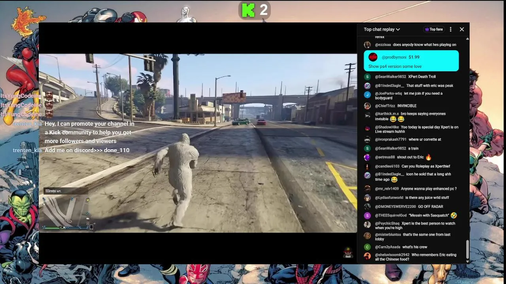Click the username @candles6103
Screen dimensions: 506x284
387,166
